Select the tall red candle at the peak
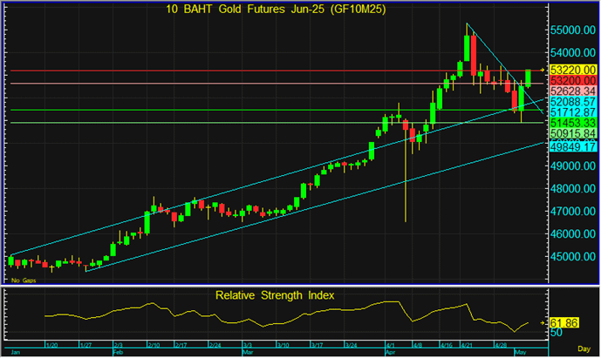Viewport: 601px width, 358px height. pos(472,54)
